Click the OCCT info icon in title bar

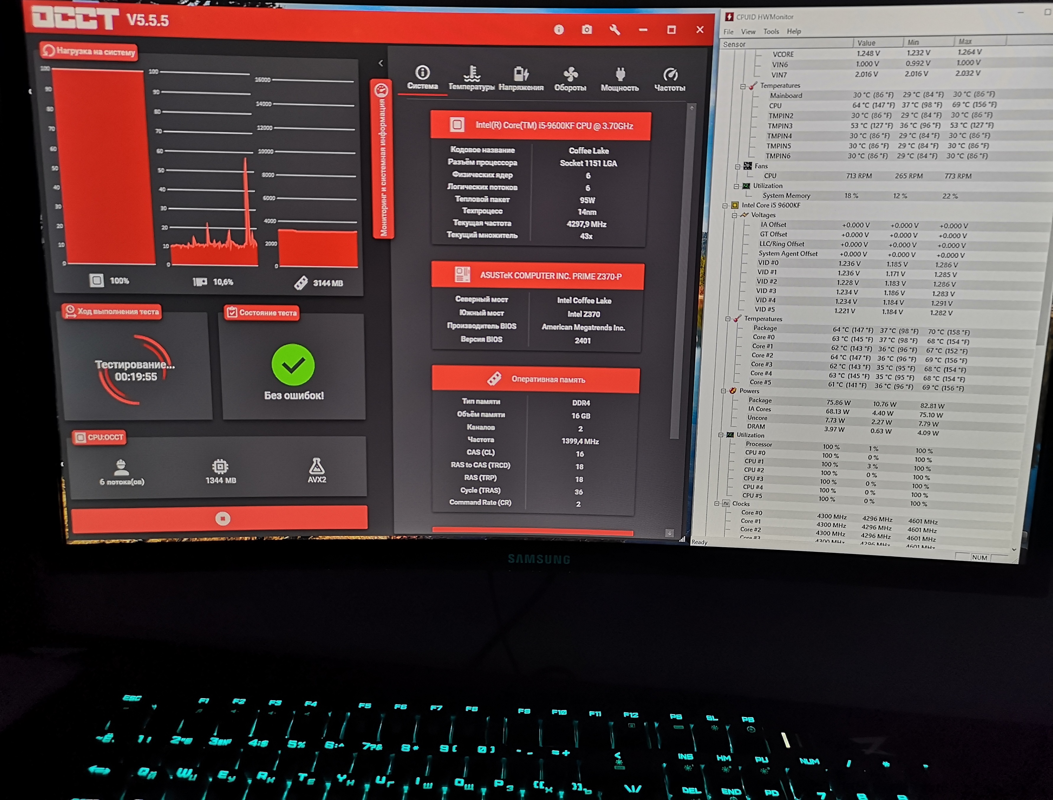[x=559, y=30]
